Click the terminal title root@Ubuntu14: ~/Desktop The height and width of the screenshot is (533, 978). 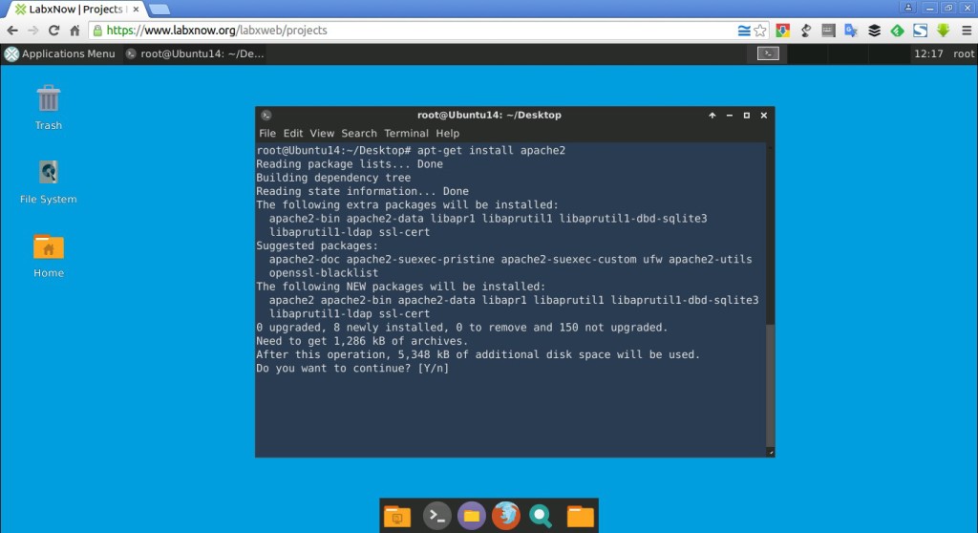pos(489,115)
